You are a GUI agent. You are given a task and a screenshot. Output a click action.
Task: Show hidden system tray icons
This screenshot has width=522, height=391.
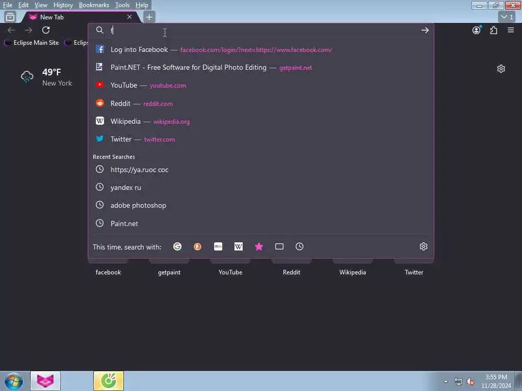click(446, 382)
